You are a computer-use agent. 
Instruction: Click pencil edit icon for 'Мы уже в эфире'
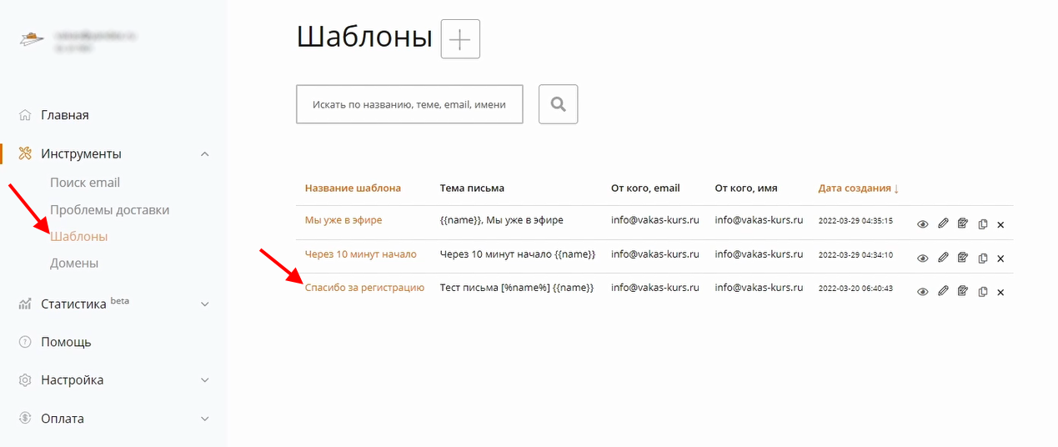(x=943, y=223)
